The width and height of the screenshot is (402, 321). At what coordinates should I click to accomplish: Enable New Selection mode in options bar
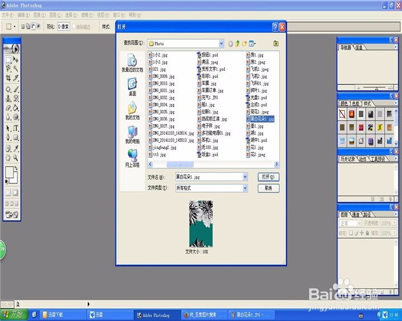pyautogui.click(x=22, y=26)
